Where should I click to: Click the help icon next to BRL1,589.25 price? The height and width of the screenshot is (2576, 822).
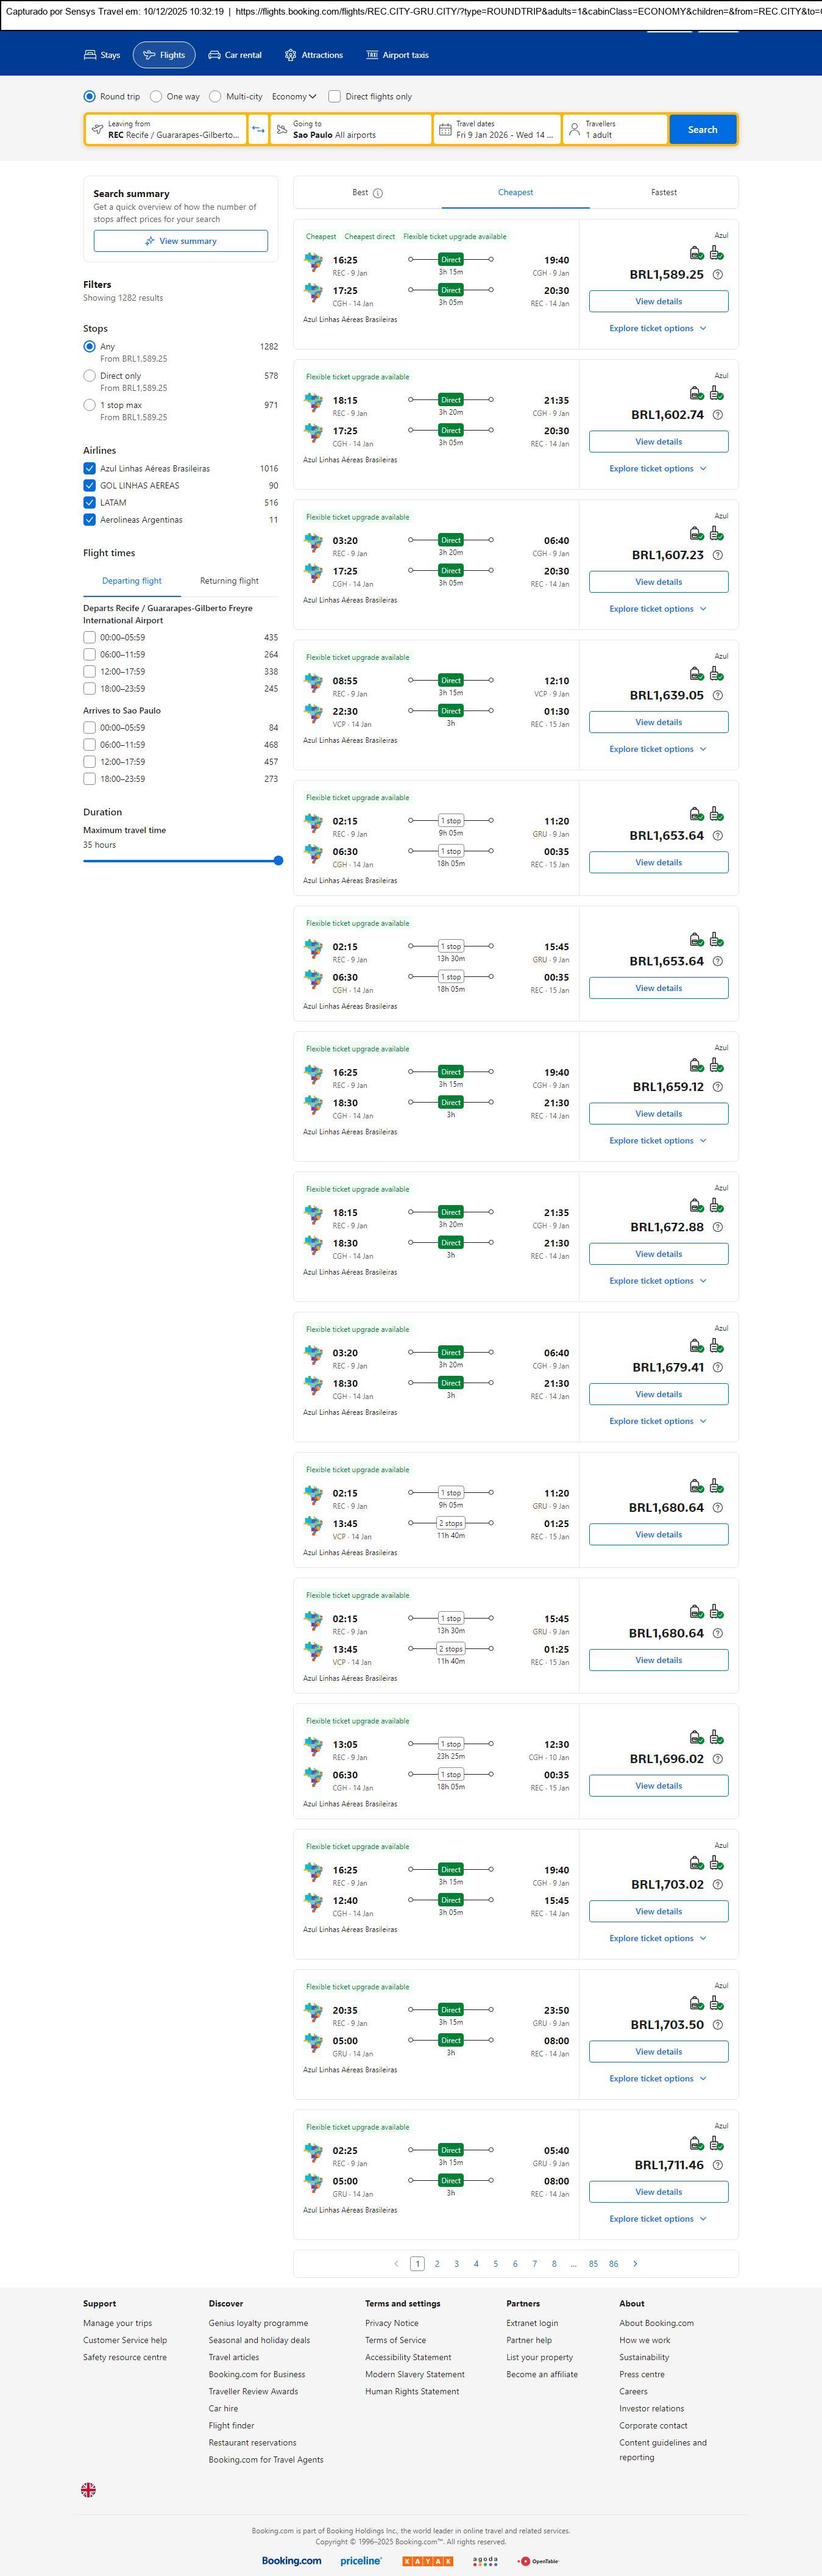coord(717,274)
